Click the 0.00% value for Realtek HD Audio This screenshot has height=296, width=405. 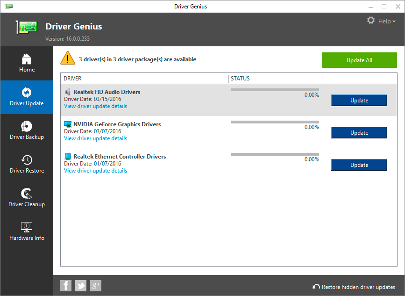click(312, 95)
